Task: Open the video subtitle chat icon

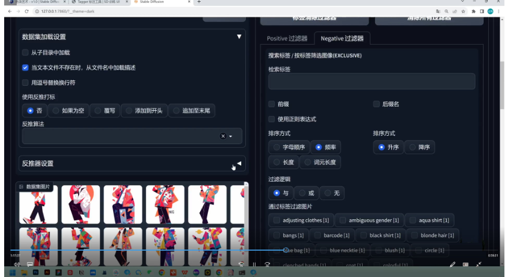Action: (x=30, y=264)
